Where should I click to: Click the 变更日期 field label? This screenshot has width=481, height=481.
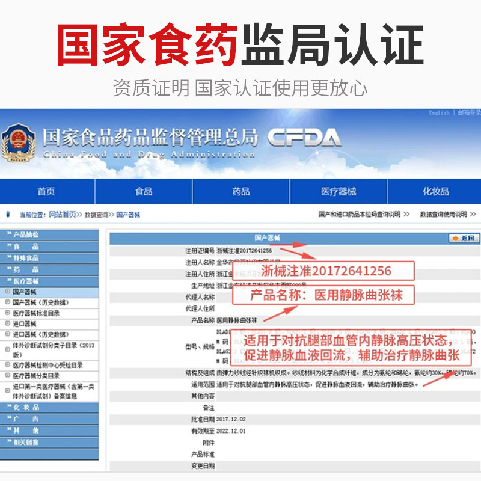[203, 466]
